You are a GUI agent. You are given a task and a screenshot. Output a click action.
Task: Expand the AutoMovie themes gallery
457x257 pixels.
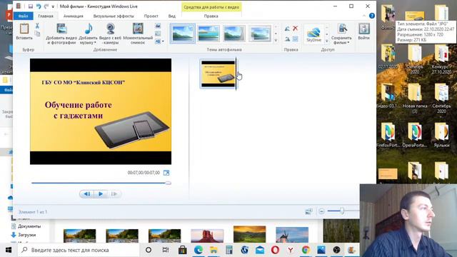[276, 41]
